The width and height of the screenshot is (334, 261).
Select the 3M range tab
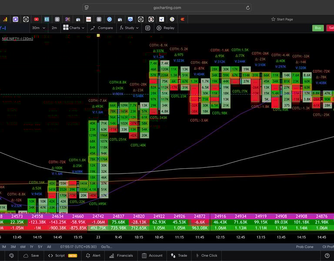coord(13,247)
